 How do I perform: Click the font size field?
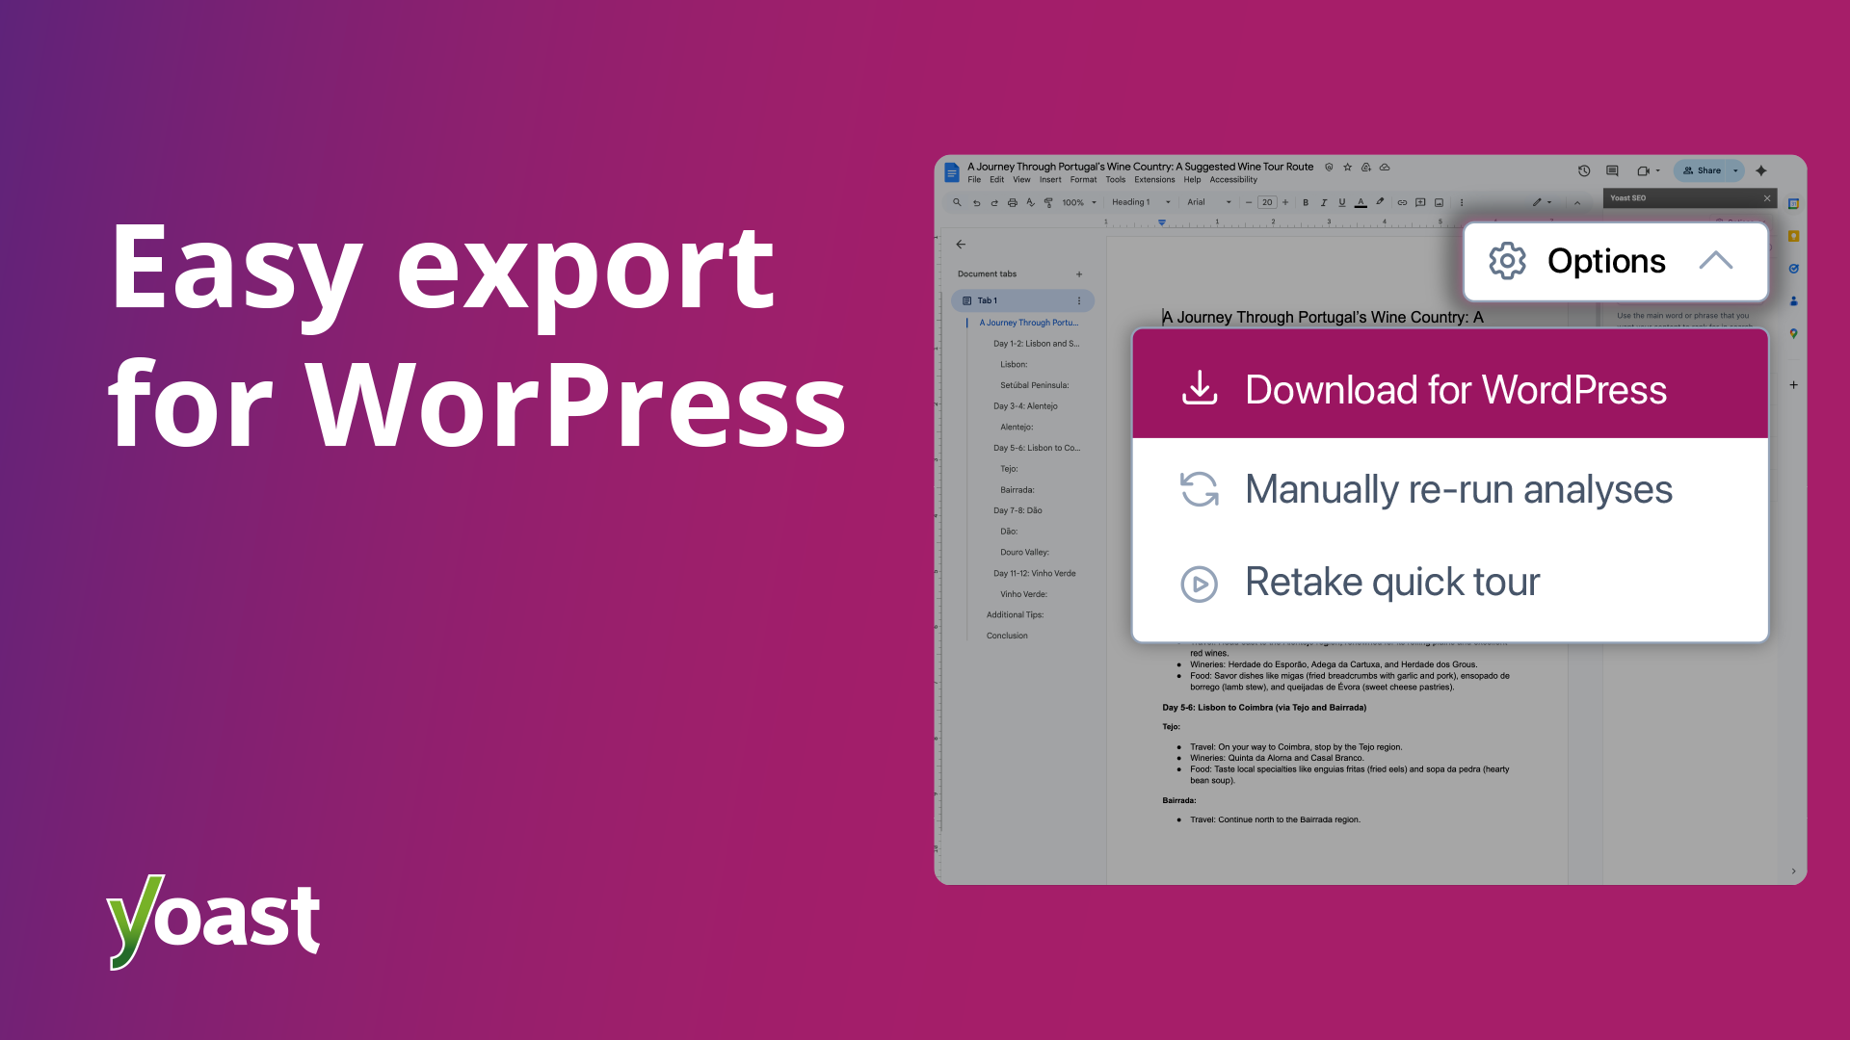click(1267, 202)
